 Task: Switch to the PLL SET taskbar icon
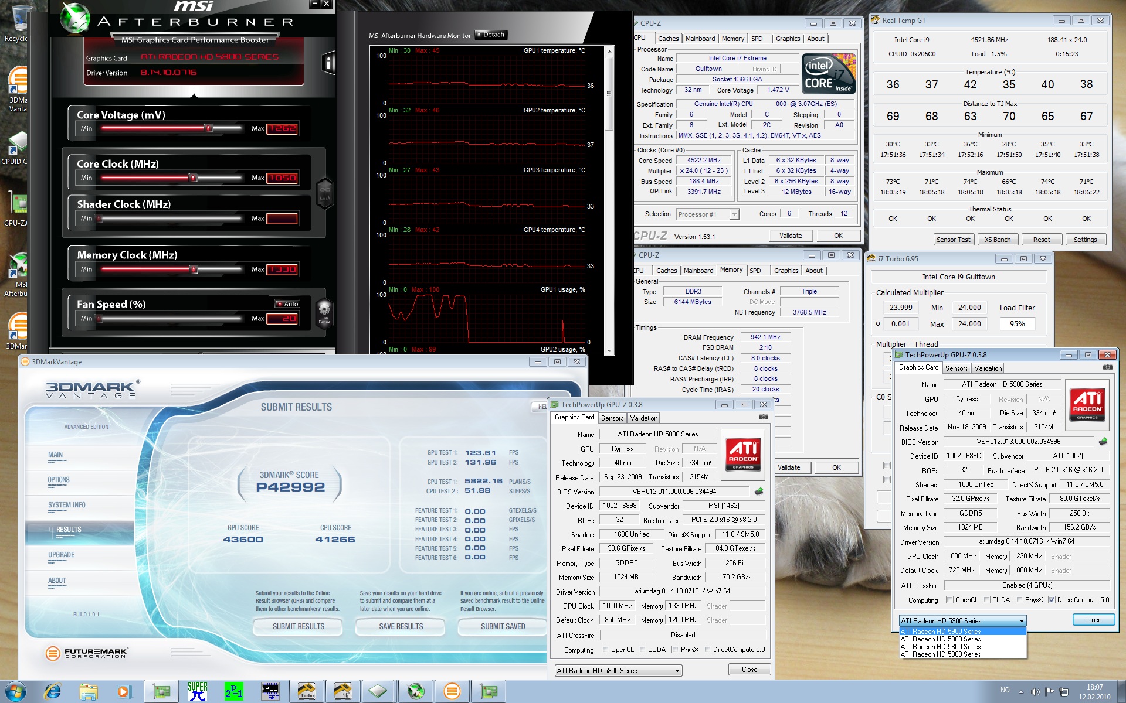click(x=270, y=692)
